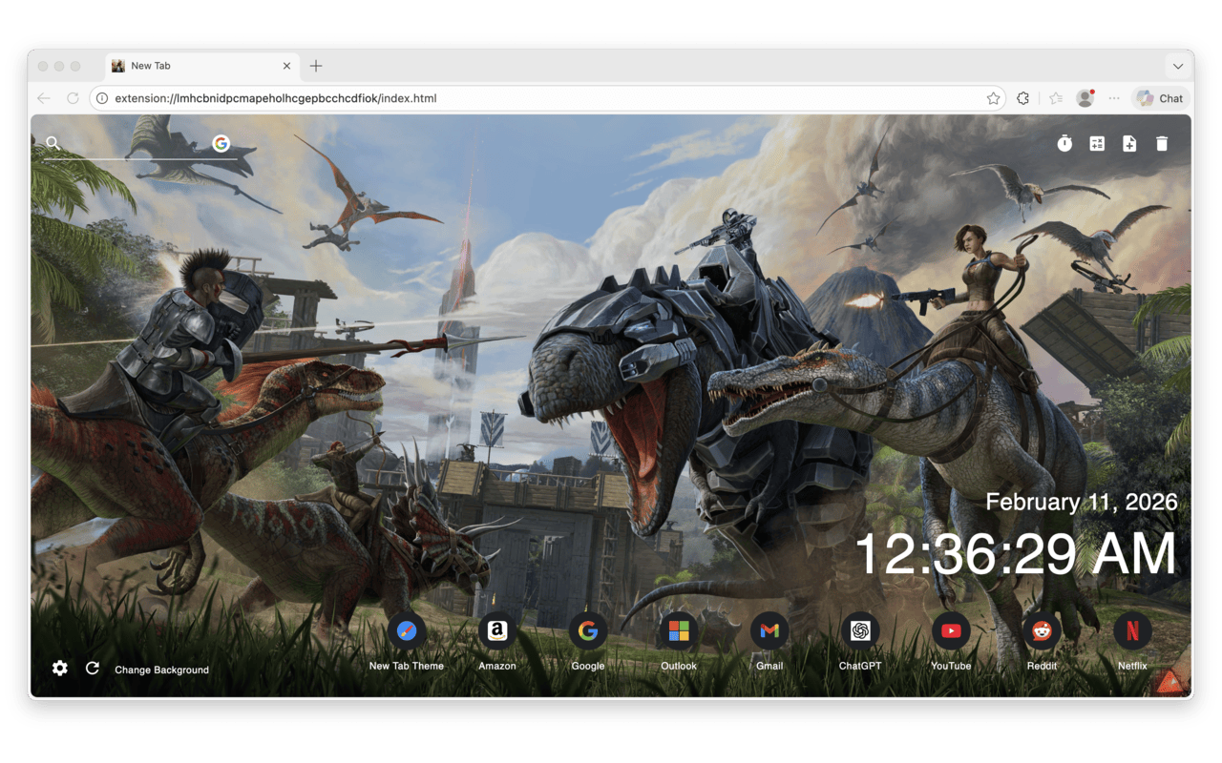This screenshot has width=1222, height=763.
Task: Open a new tab with the plus button
Action: click(x=316, y=66)
